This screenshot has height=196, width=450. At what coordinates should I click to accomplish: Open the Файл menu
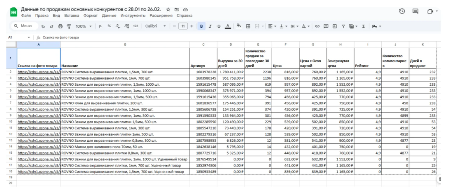[x=26, y=16]
